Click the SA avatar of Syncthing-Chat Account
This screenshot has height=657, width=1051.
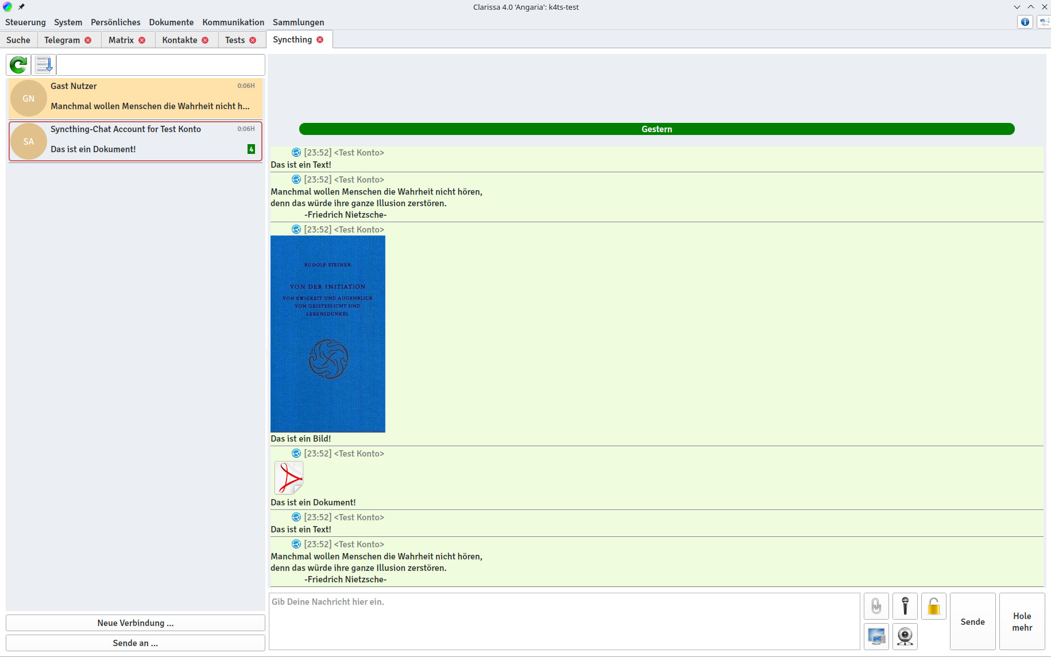29,141
